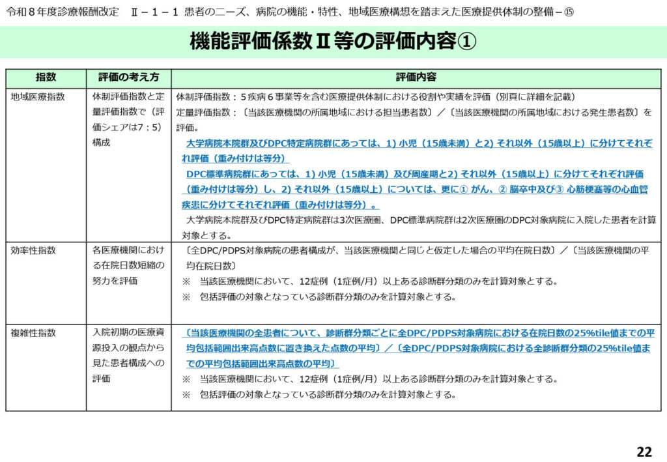
Task: Click the 評価の考え方 column header
Action: point(128,78)
